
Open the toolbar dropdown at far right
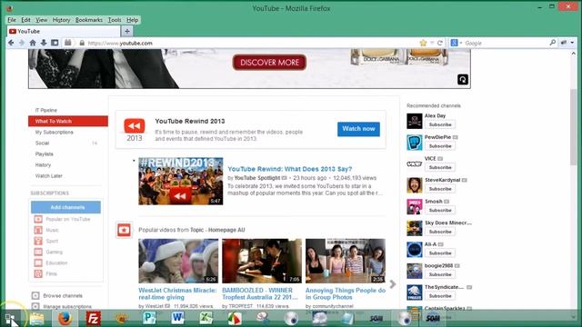[x=572, y=43]
